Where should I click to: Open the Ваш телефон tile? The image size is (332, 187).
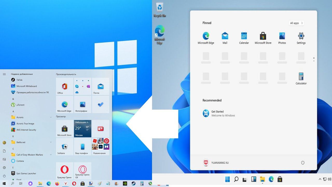83,147
